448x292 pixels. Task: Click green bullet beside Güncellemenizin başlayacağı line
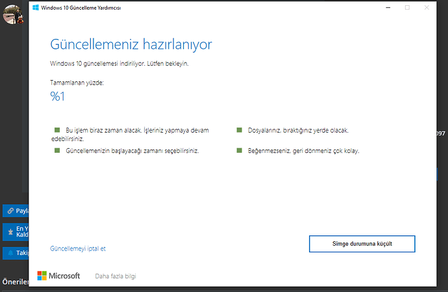(57, 151)
